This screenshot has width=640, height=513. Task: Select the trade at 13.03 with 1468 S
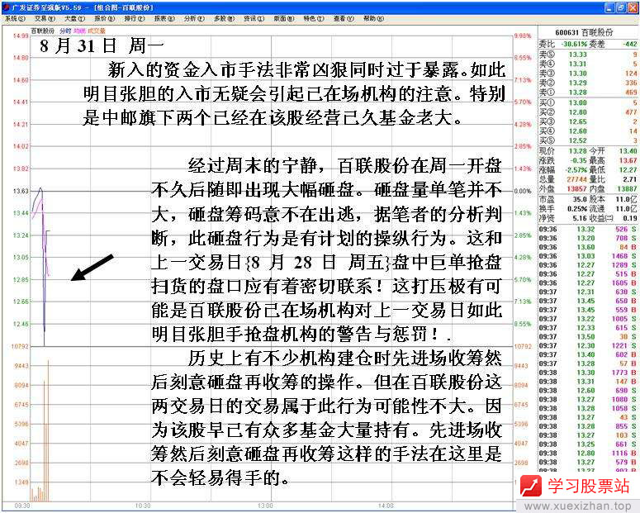[588, 256]
